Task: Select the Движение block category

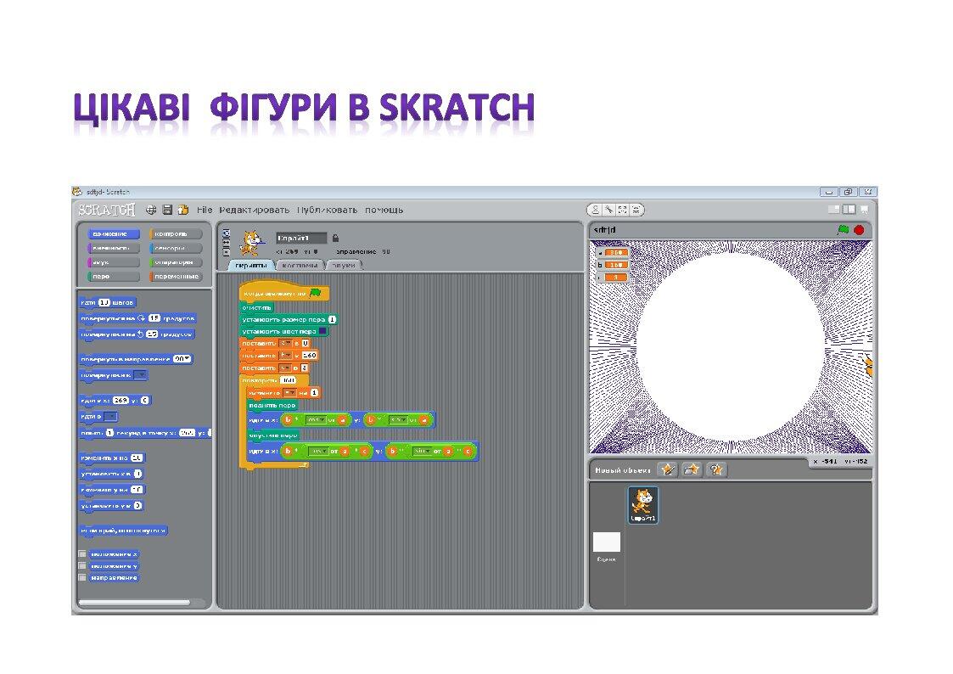Action: point(113,233)
